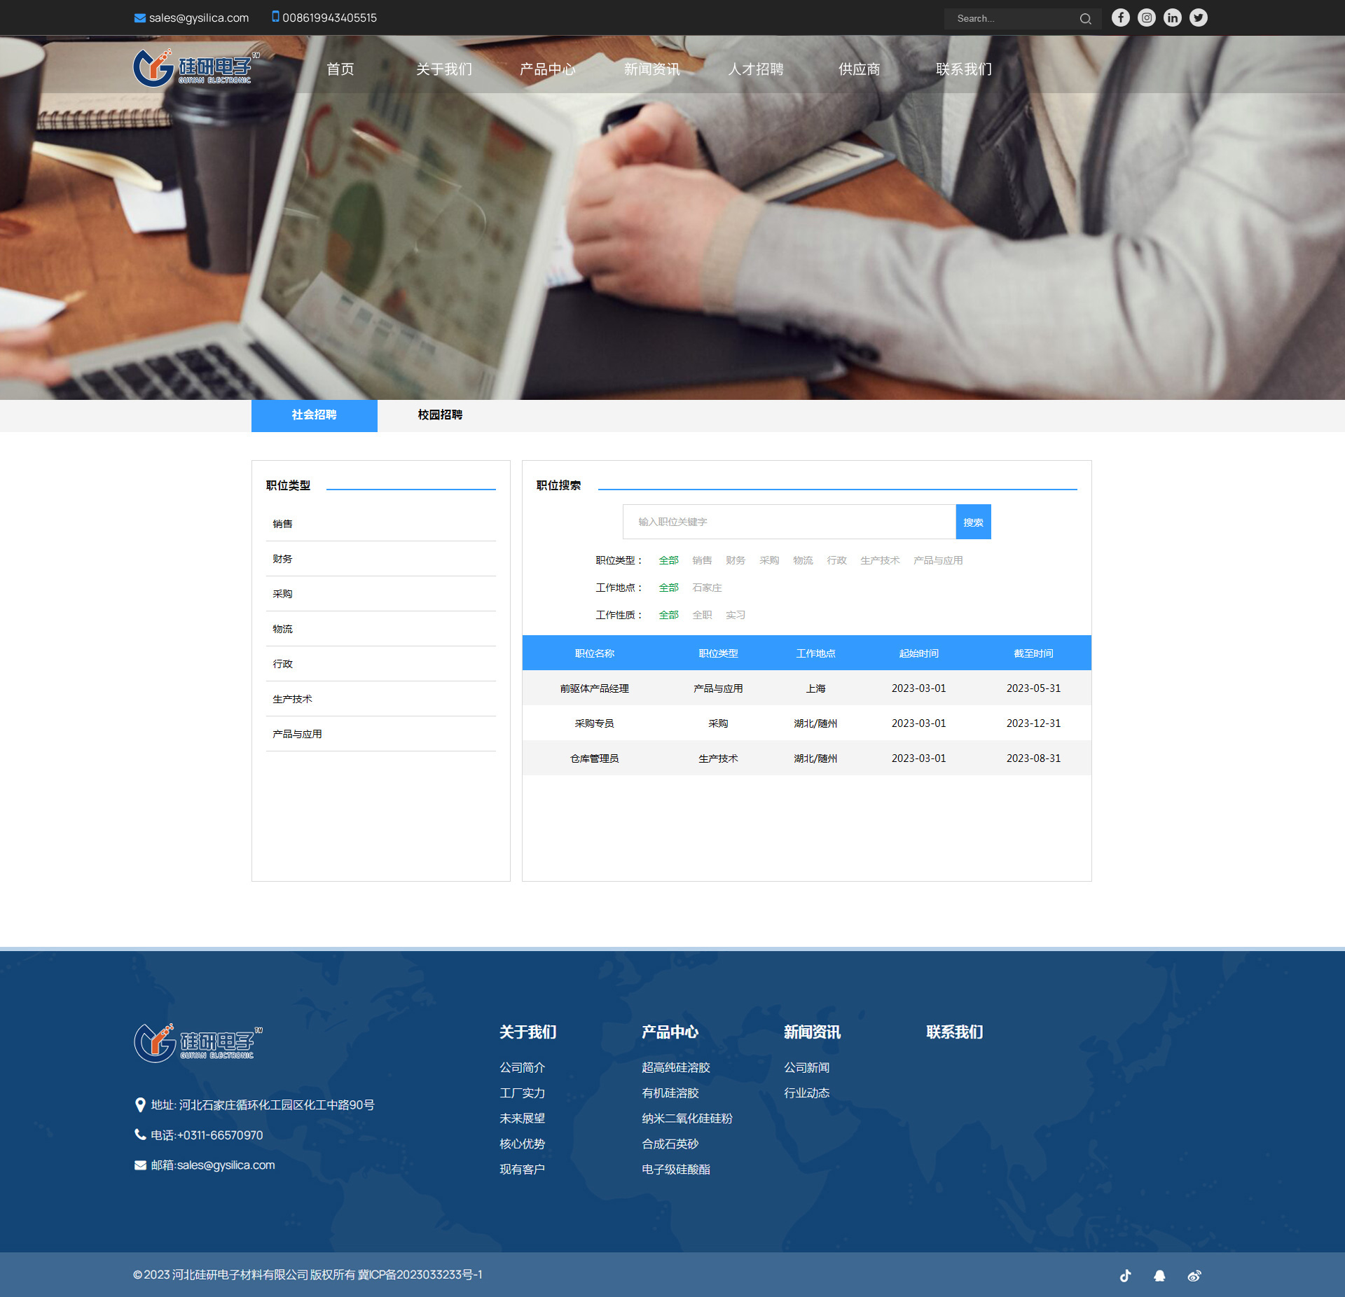Open footer link 工厂实力
The height and width of the screenshot is (1297, 1345).
pyautogui.click(x=522, y=1093)
